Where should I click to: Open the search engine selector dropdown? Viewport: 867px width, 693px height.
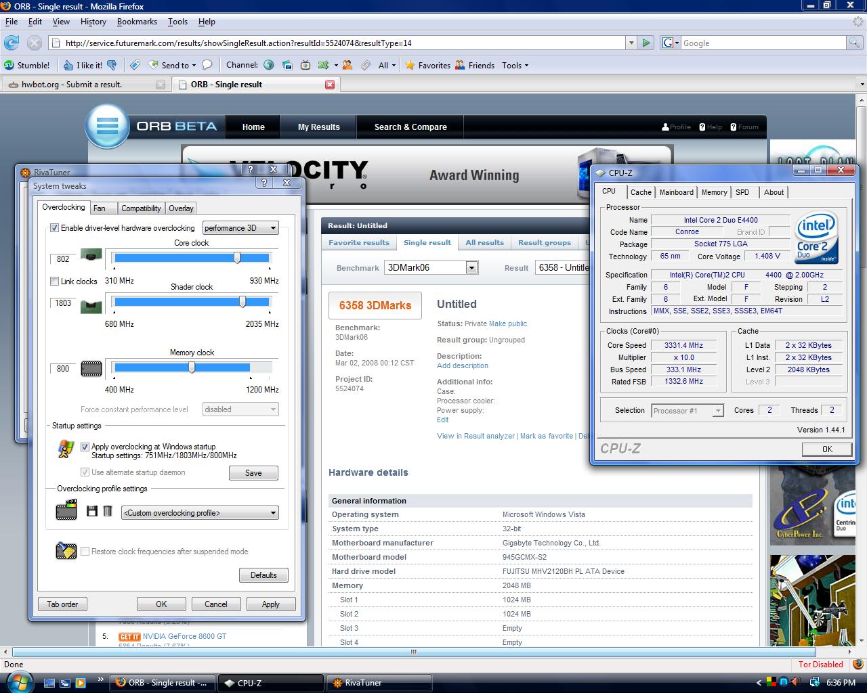670,43
